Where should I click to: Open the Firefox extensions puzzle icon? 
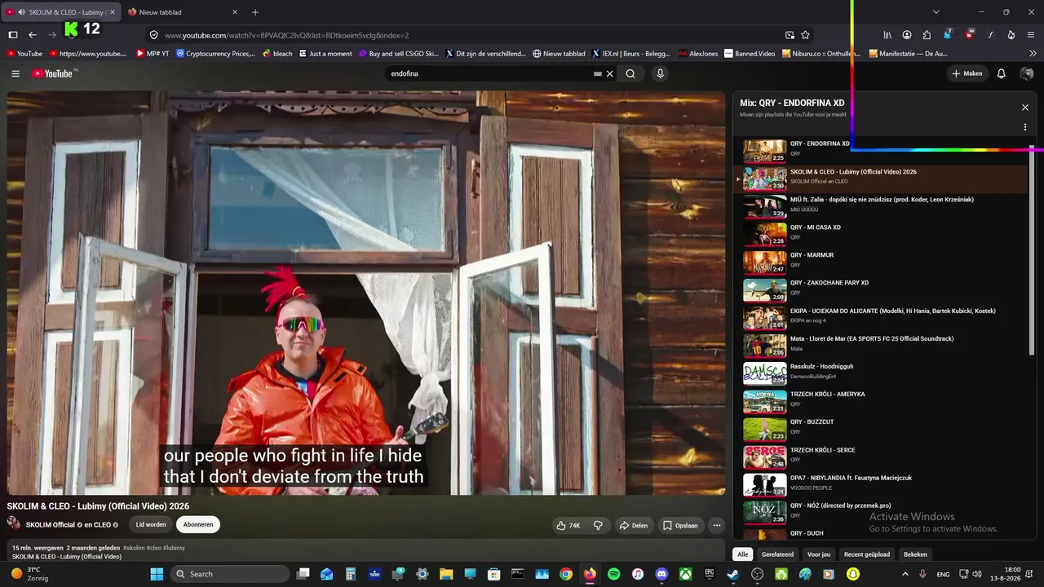click(x=927, y=35)
